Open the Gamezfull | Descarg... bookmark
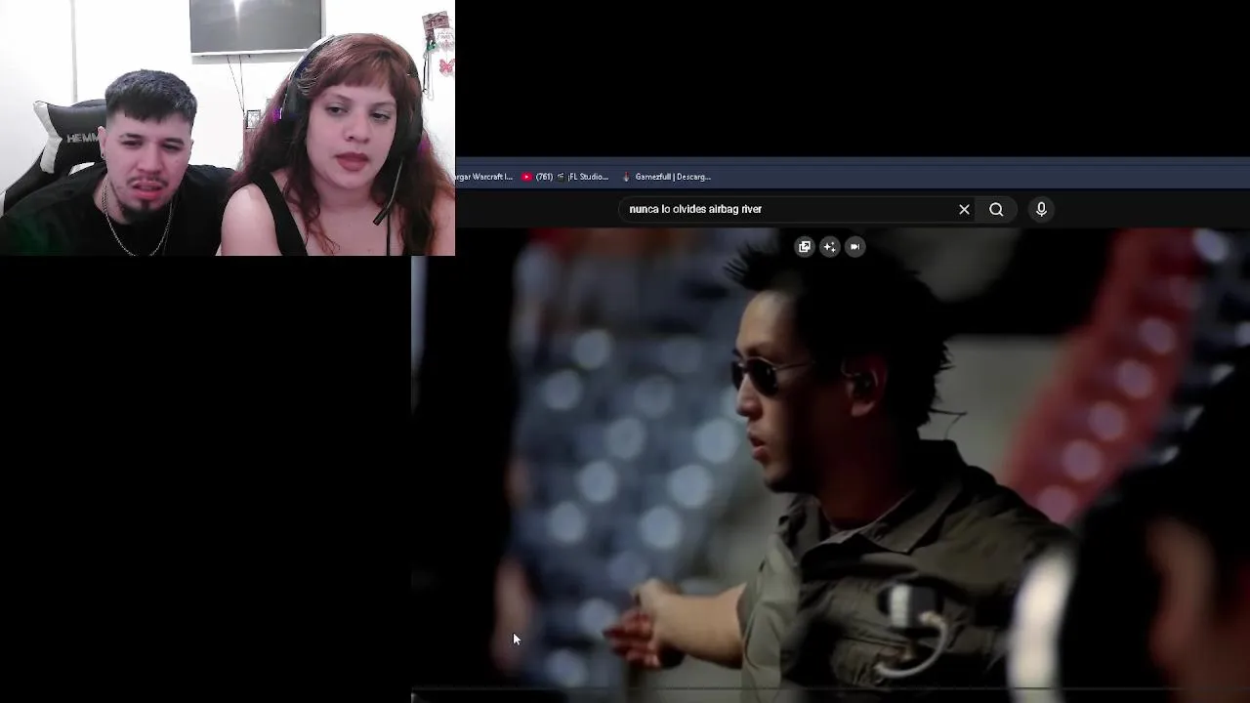Image resolution: width=1250 pixels, height=703 pixels. click(x=666, y=177)
